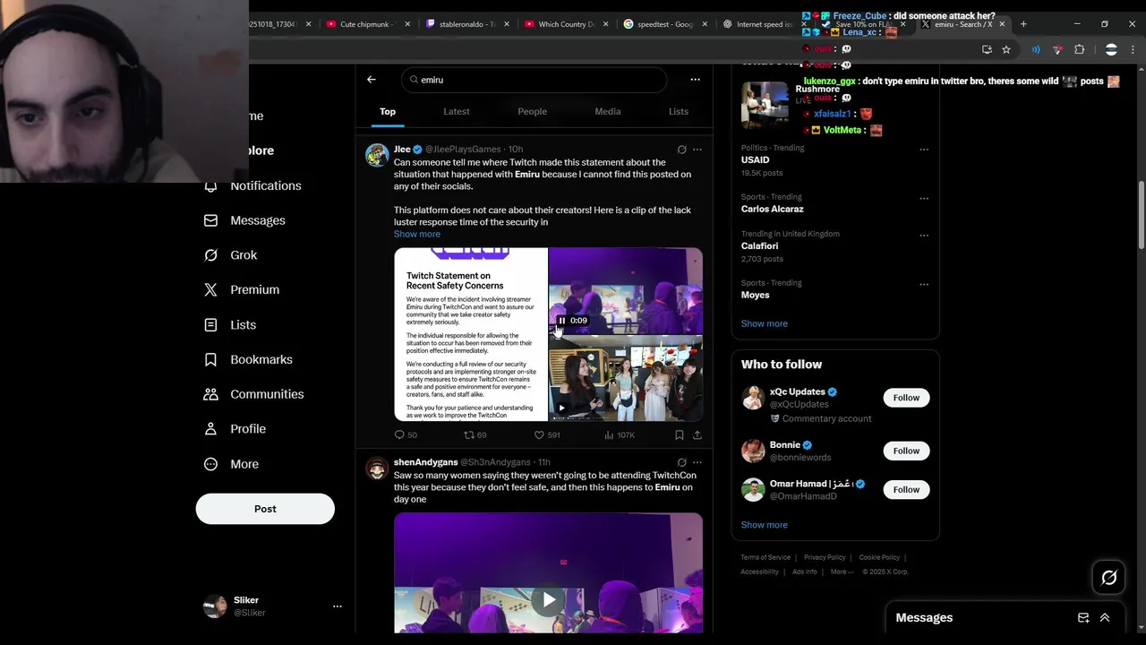
Task: Open the Cookie Policy footer link
Action: coord(879,557)
